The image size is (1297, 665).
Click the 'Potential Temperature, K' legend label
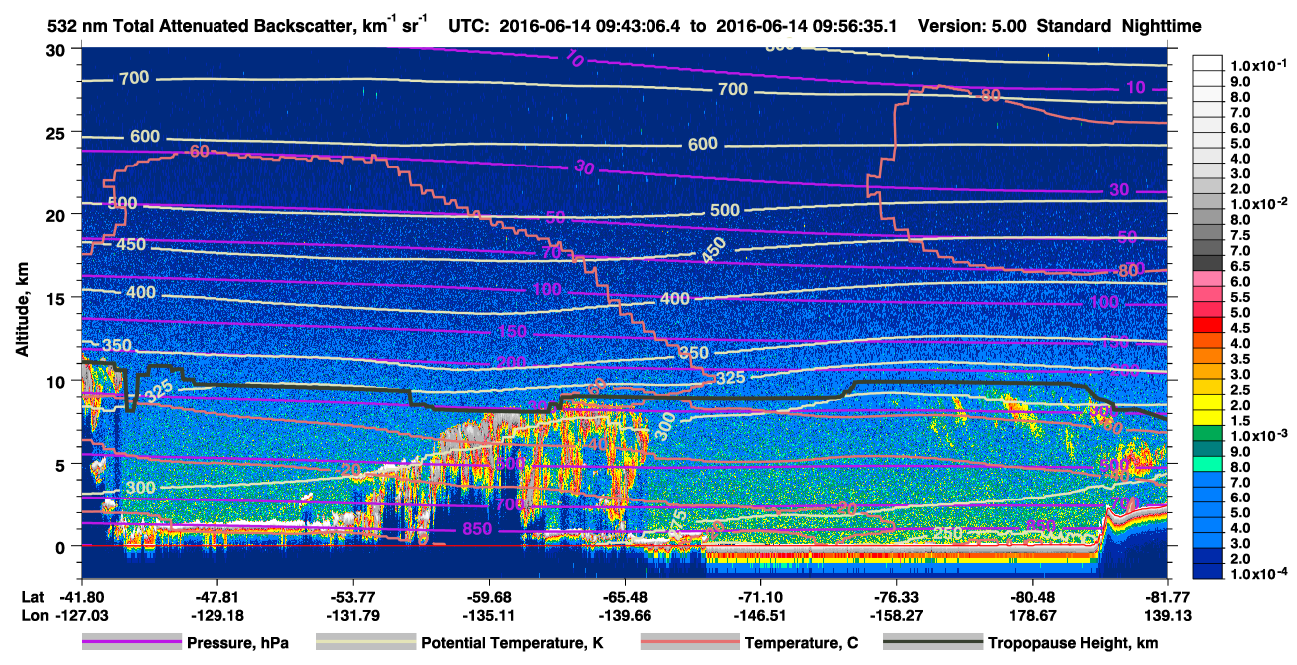(512, 644)
